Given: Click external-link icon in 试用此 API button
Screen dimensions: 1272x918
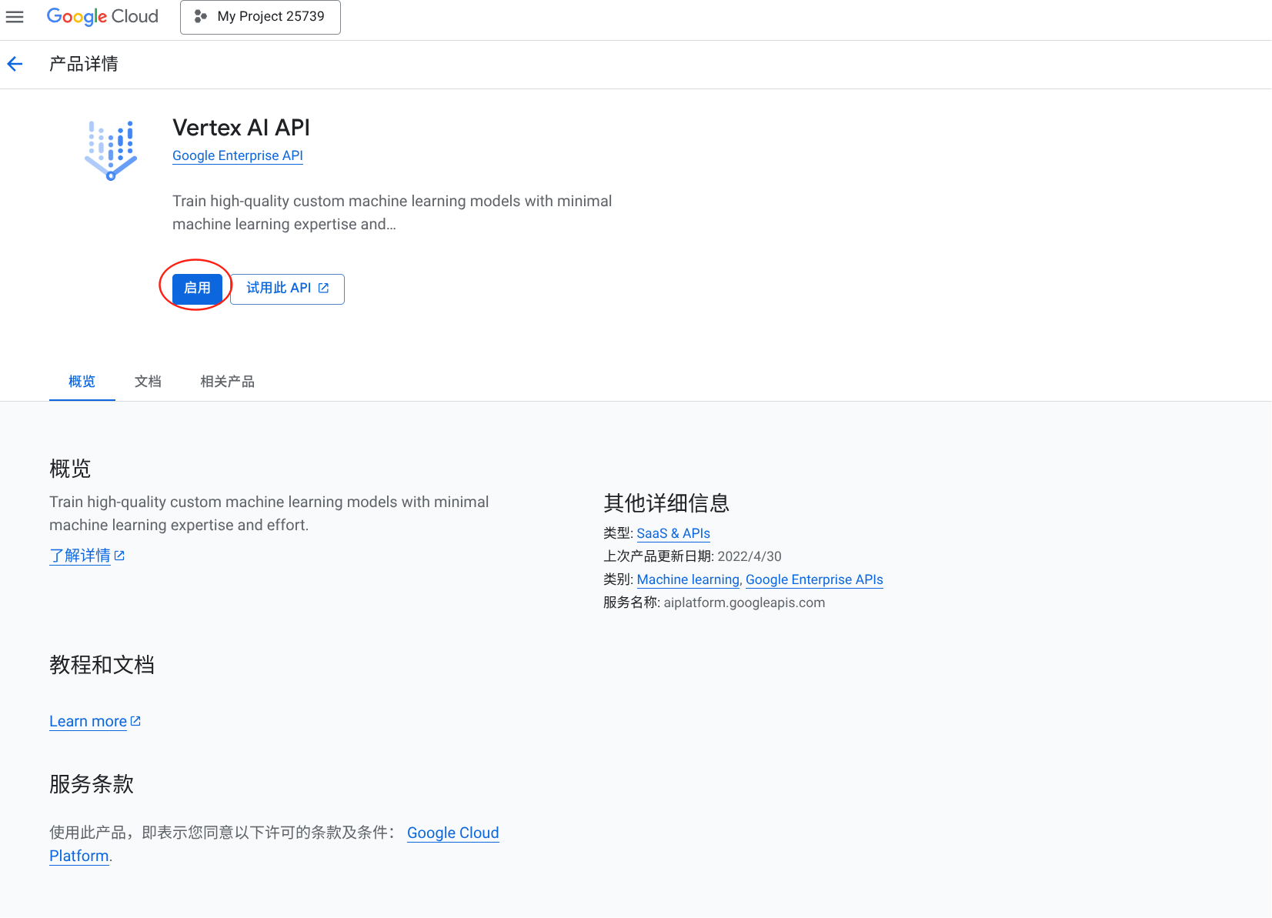Looking at the screenshot, I should pos(324,289).
